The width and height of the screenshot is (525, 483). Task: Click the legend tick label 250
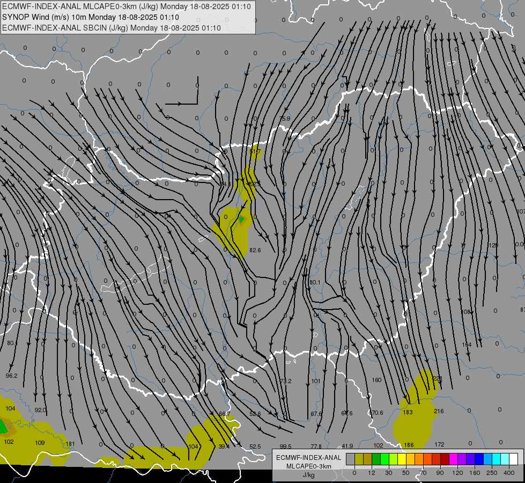click(492, 473)
